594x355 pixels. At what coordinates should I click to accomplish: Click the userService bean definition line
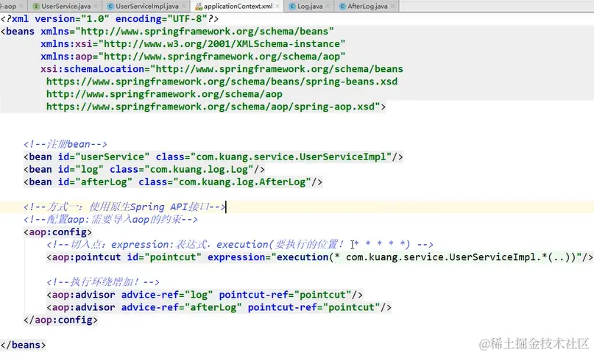[213, 157]
